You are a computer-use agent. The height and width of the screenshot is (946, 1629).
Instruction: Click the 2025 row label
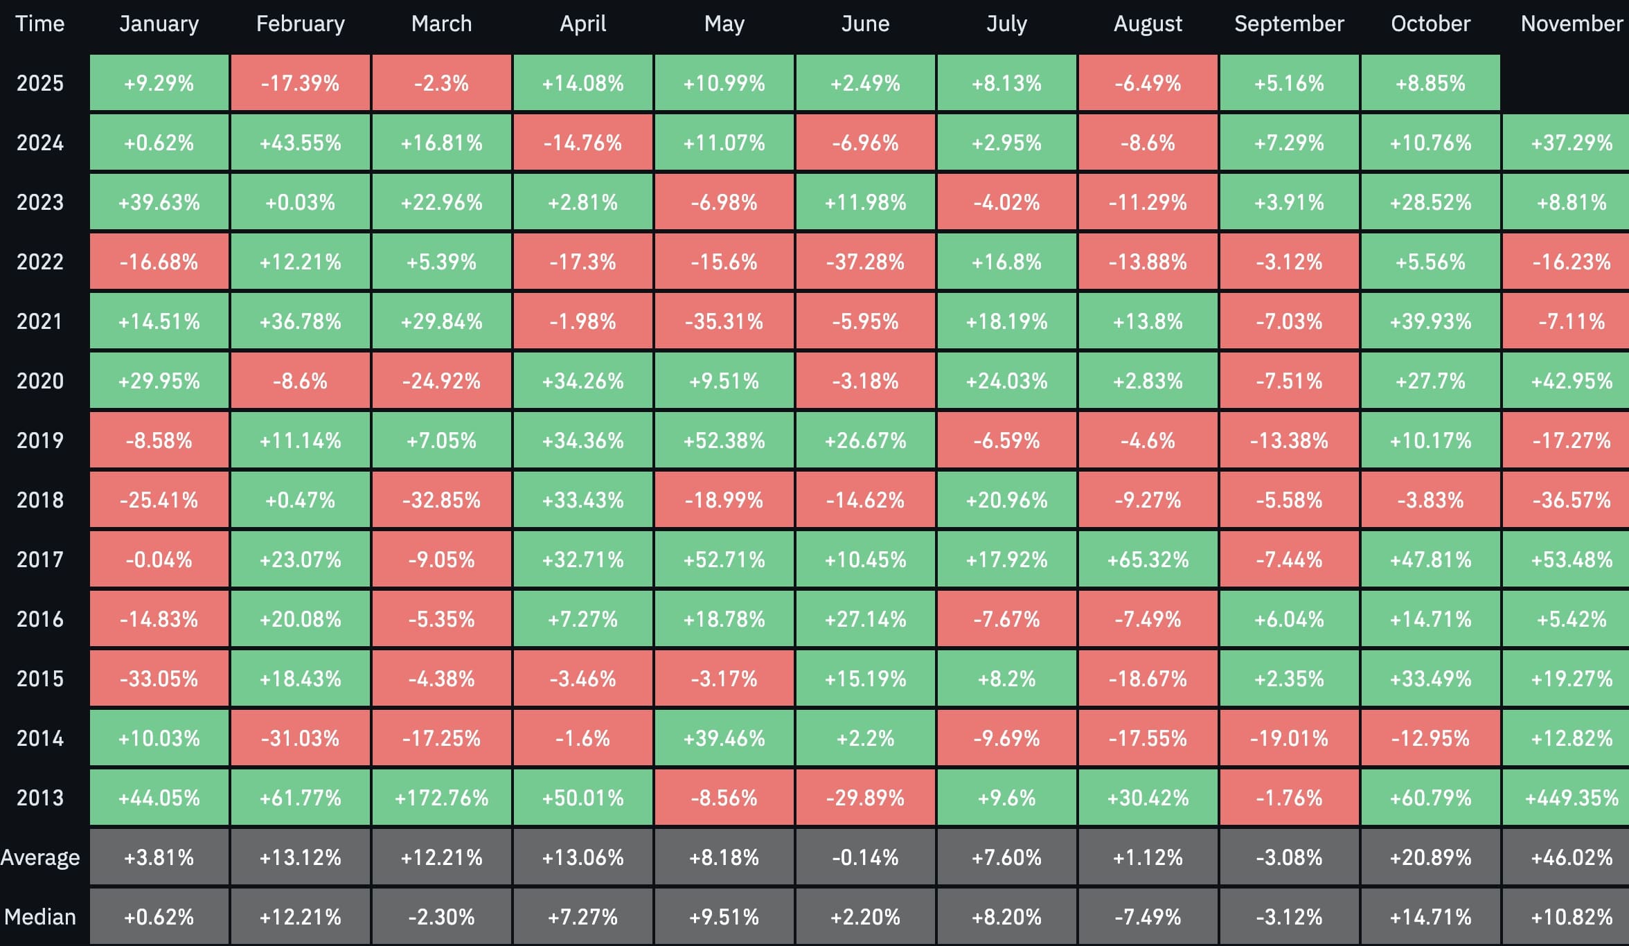[39, 83]
